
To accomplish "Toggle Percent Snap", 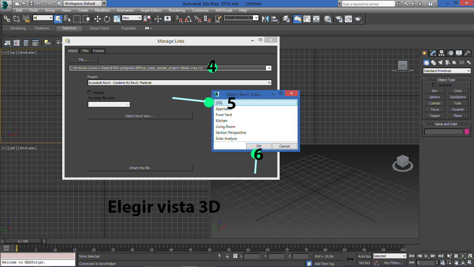I will click(198, 19).
